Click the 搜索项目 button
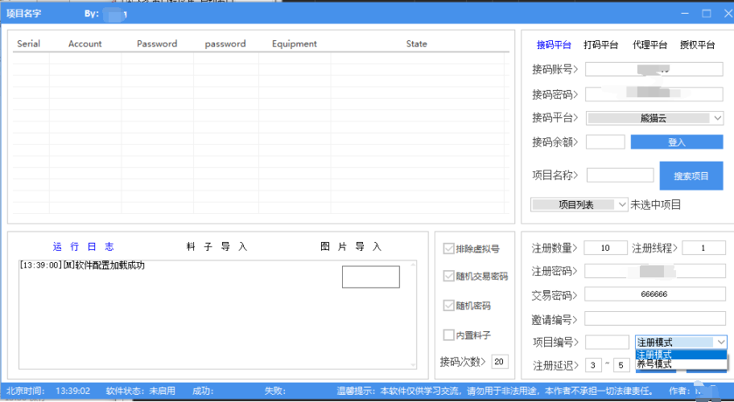This screenshot has width=734, height=402. click(x=691, y=176)
